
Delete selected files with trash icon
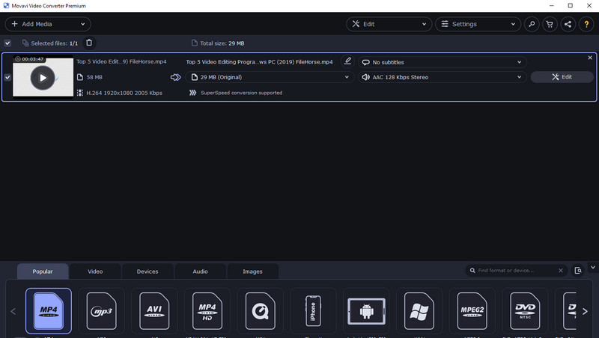(89, 43)
